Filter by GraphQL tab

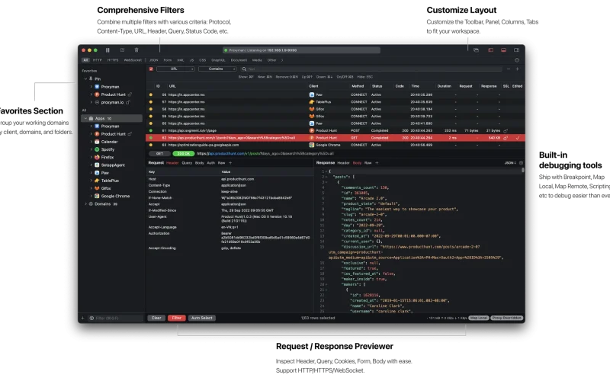point(218,60)
